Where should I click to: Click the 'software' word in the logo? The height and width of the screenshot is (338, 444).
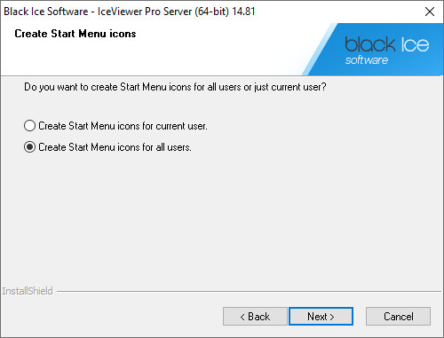[367, 60]
